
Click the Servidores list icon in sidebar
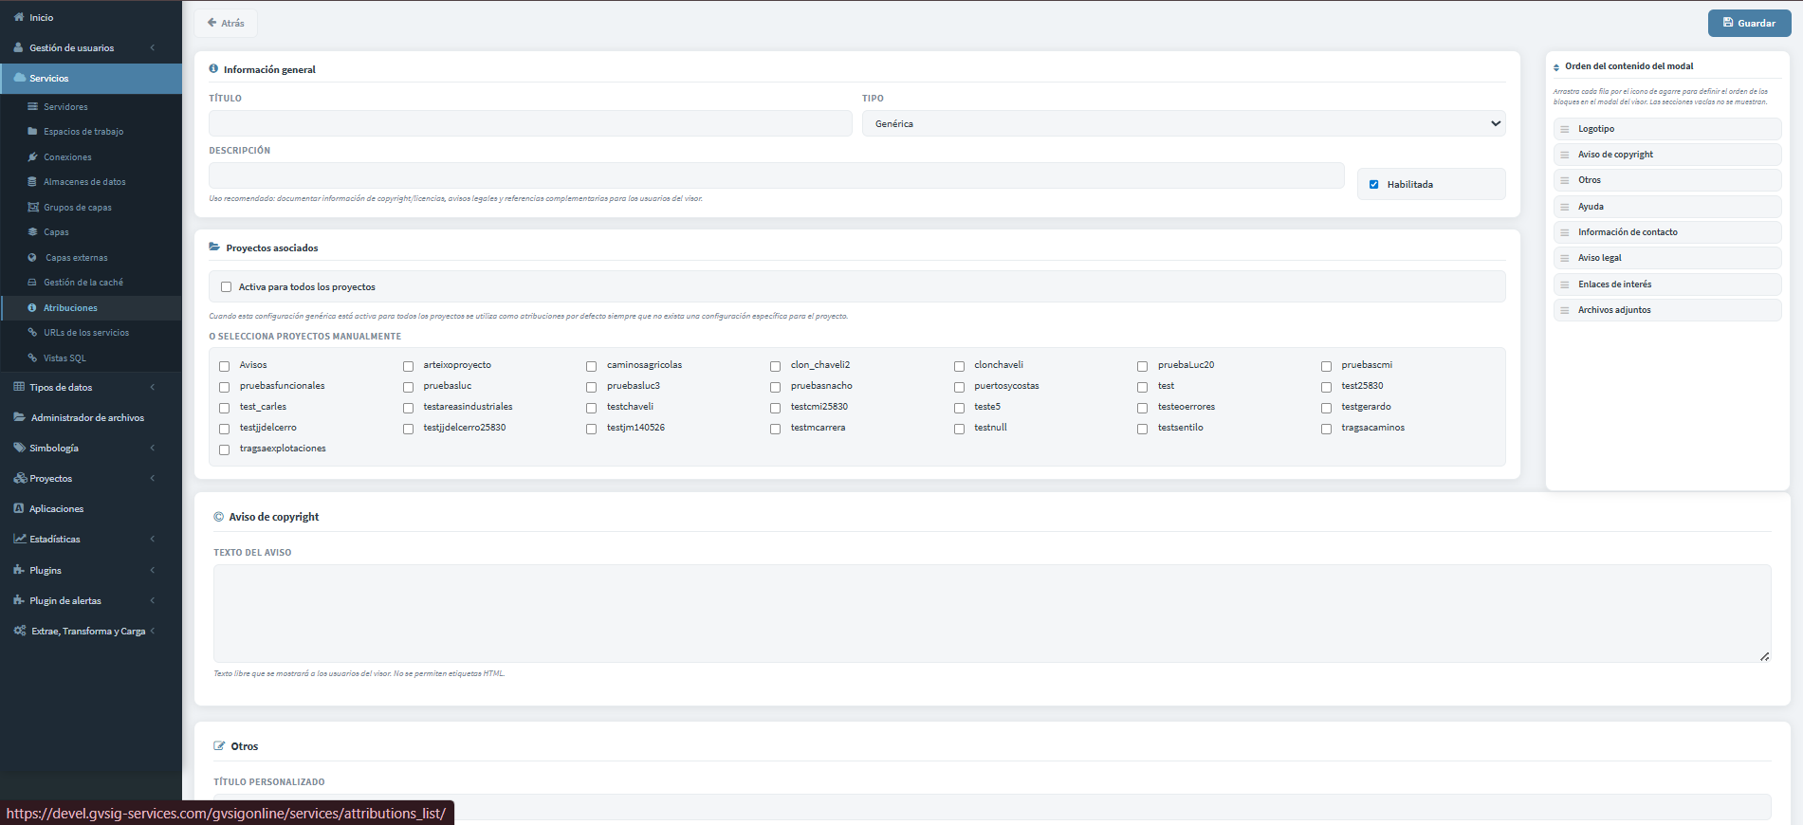(33, 106)
